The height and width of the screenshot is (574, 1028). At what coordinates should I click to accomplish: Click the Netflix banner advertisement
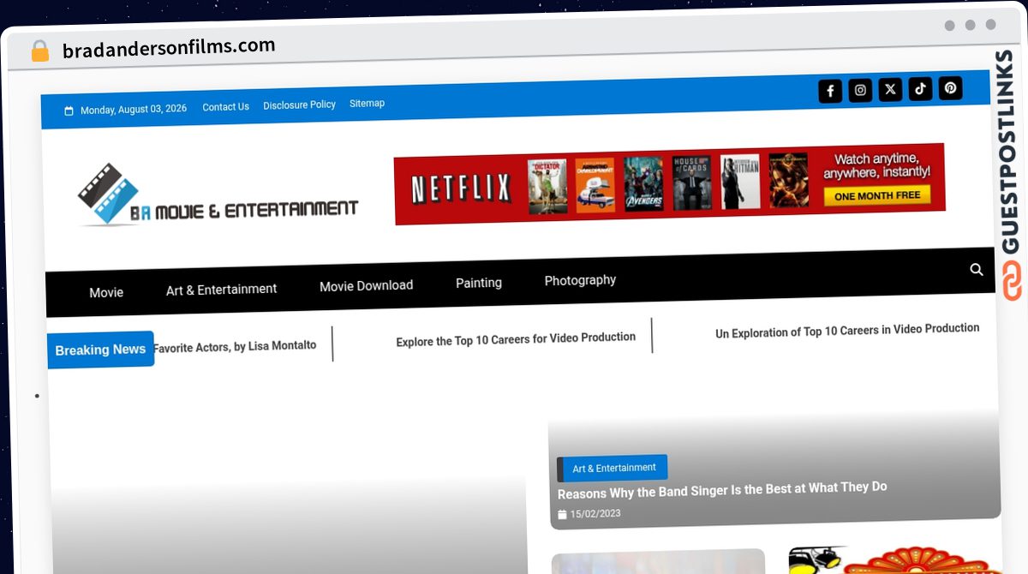669,183
